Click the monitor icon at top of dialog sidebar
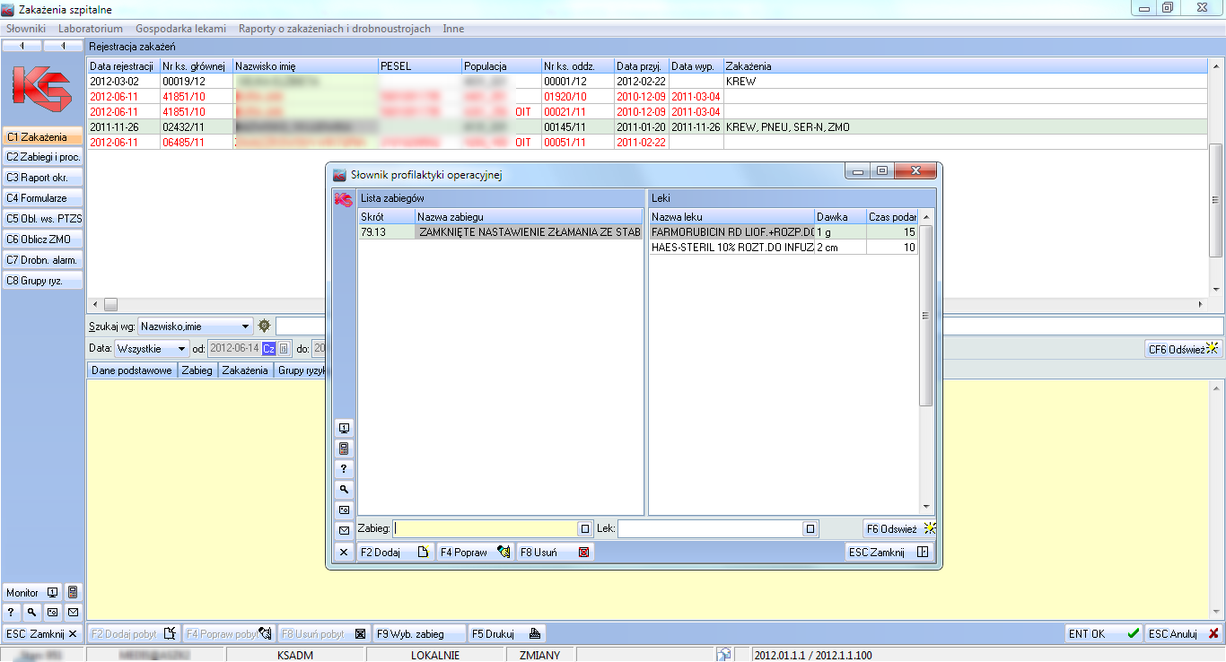 coord(343,428)
